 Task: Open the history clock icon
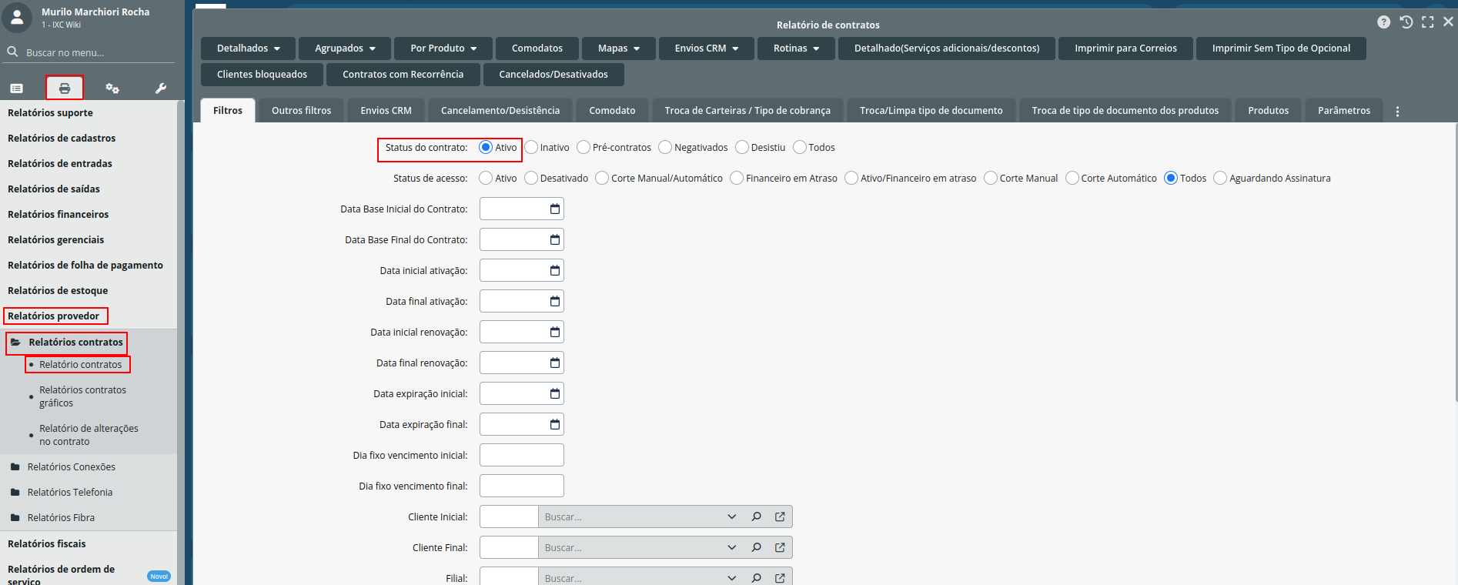[x=1406, y=22]
